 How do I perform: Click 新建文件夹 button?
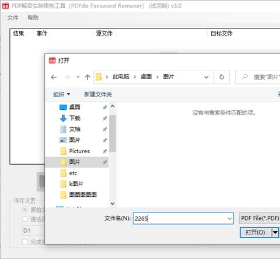tap(98, 94)
